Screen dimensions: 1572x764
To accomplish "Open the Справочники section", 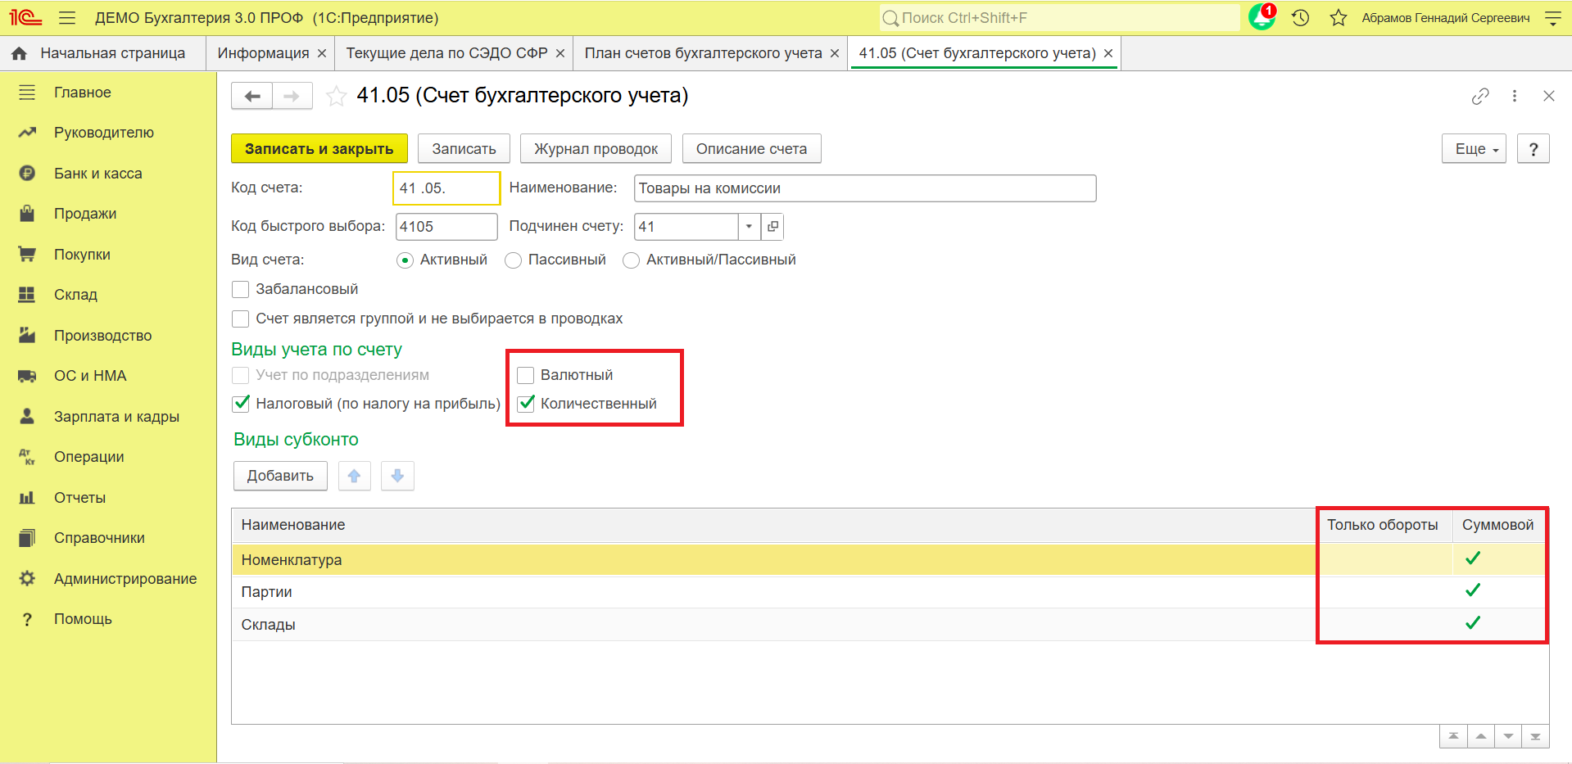I will [x=108, y=538].
